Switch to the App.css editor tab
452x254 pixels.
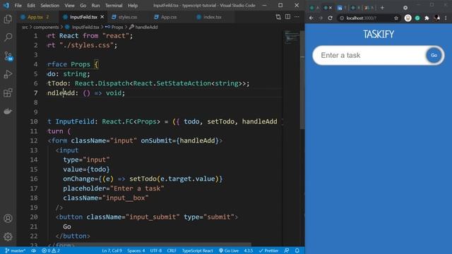(169, 17)
